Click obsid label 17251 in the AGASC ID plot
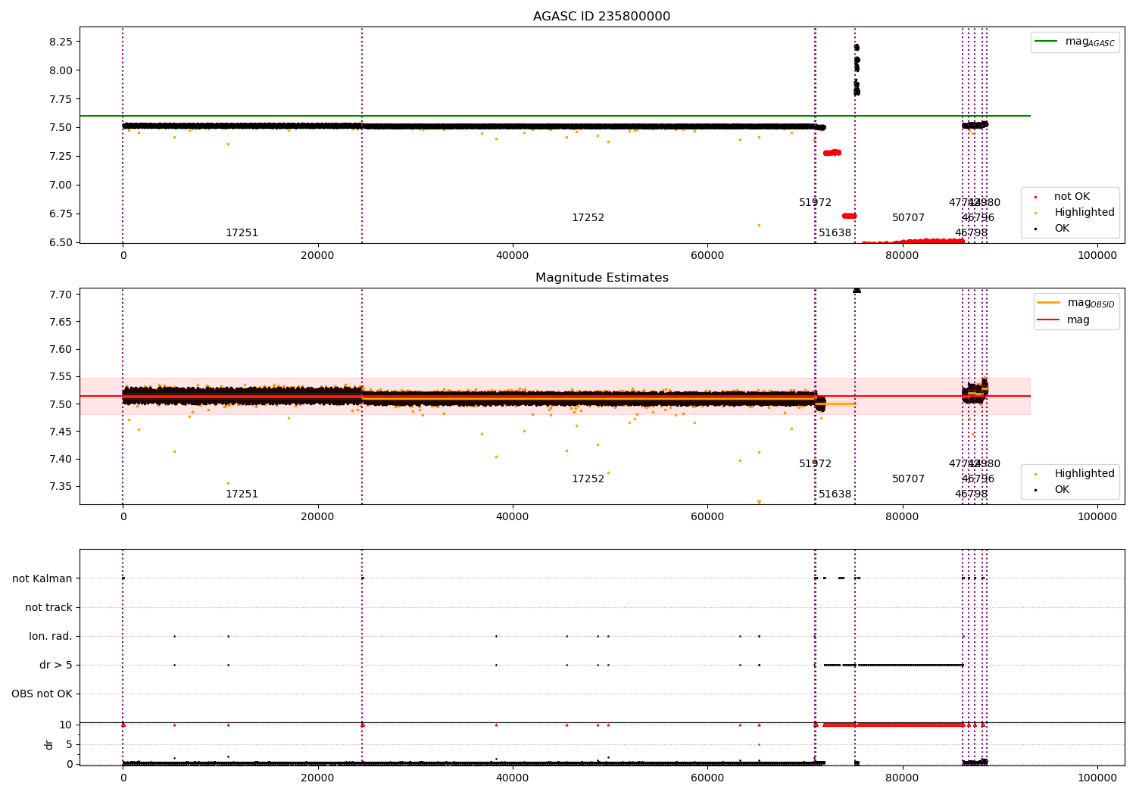The width and height of the screenshot is (1136, 795). pyautogui.click(x=242, y=233)
